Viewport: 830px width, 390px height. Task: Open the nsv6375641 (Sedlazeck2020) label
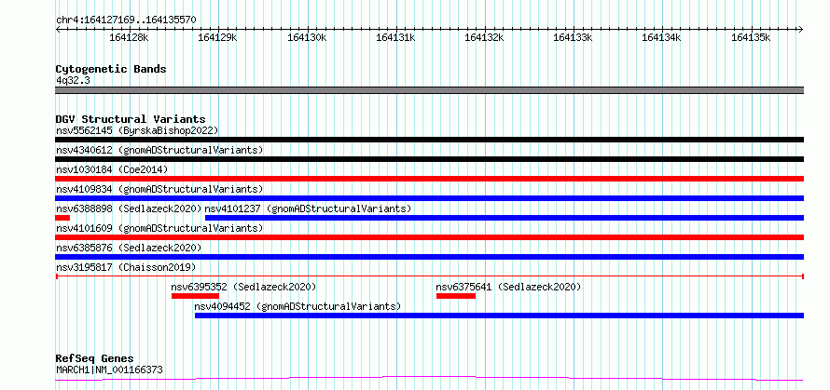tap(508, 287)
